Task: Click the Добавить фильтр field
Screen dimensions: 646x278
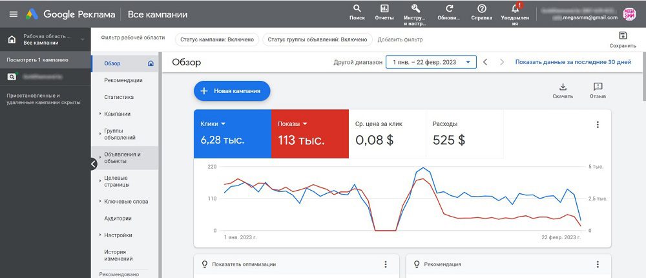Action: tap(400, 39)
